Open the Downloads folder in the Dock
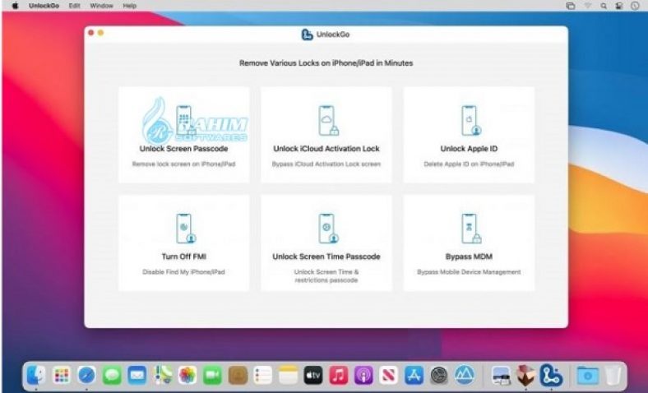The width and height of the screenshot is (648, 393). [588, 375]
